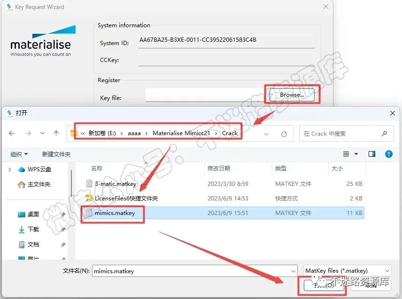Click the System ID field in Key Request Wizard
402x299 pixels.
(226, 41)
